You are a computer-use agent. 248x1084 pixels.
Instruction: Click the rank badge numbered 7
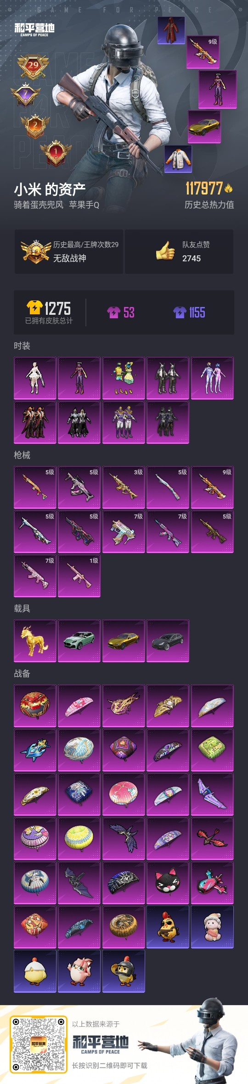tap(26, 94)
